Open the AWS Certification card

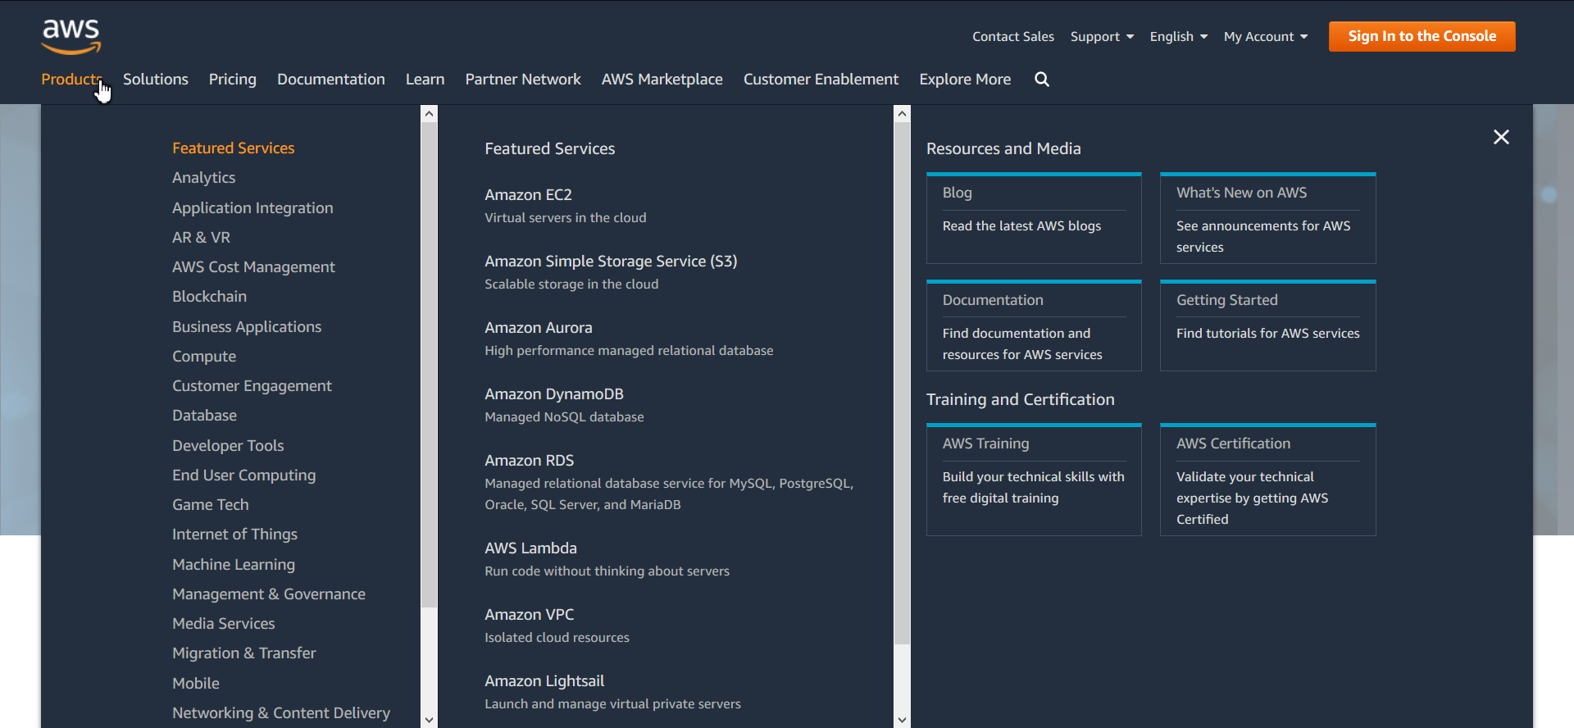click(x=1267, y=480)
